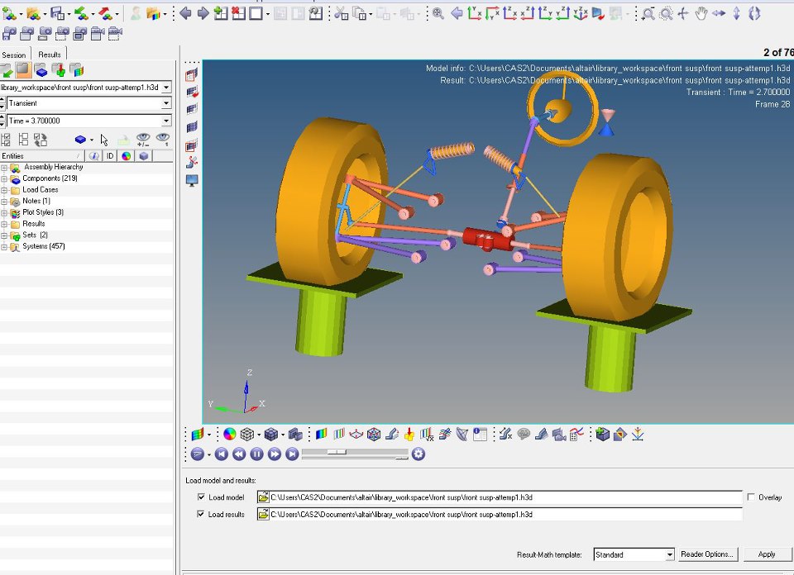Open the Transient load case dropdown
Viewport: 794px width, 575px height.
[x=166, y=103]
